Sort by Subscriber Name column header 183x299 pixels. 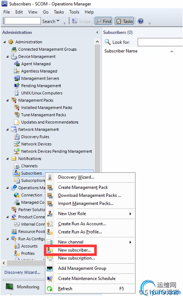click(x=139, y=51)
